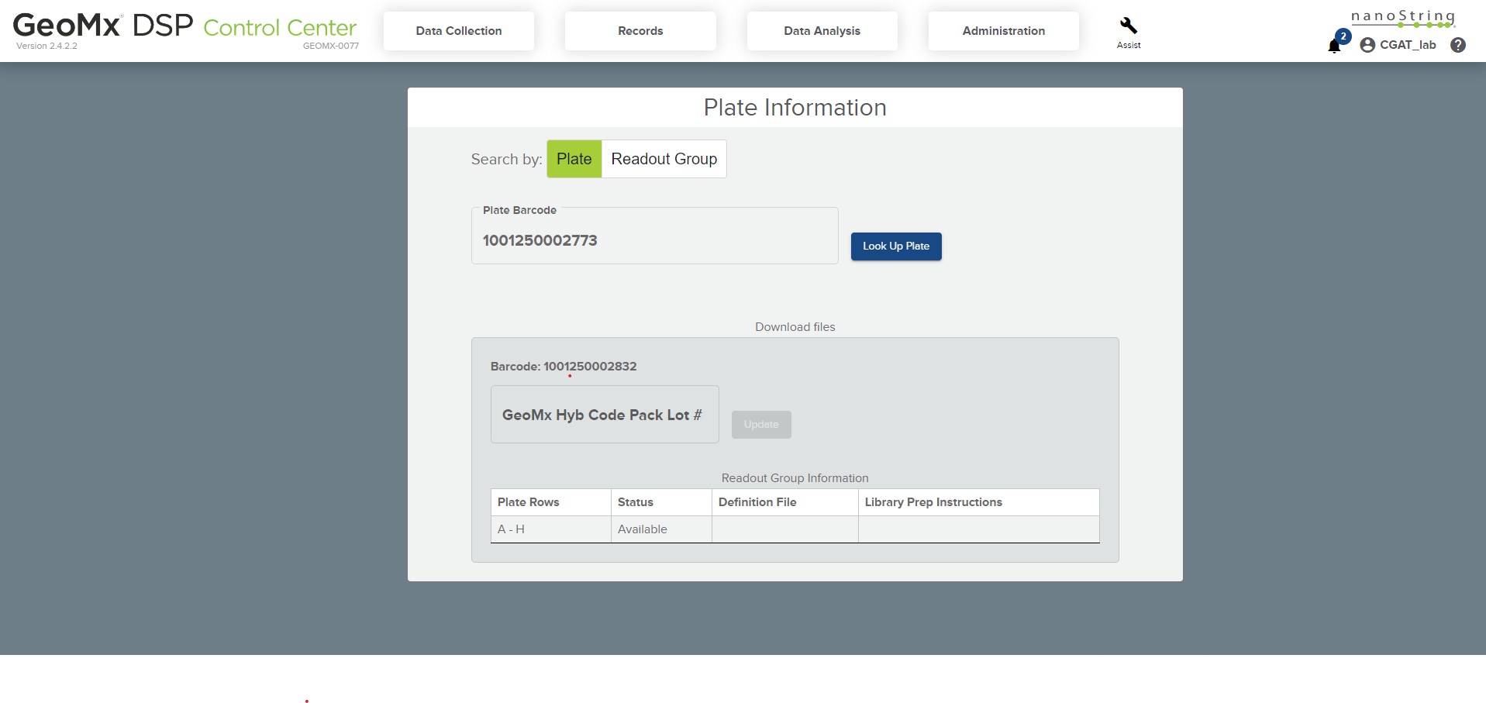The height and width of the screenshot is (703, 1486).
Task: Select the A - H plate rows cell
Action: 551,529
